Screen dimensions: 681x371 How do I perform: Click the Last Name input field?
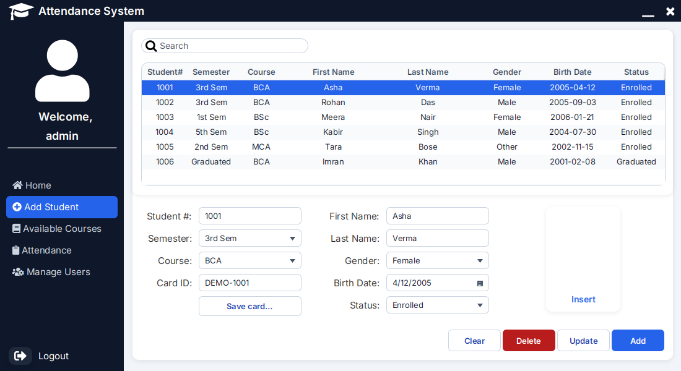pos(437,238)
